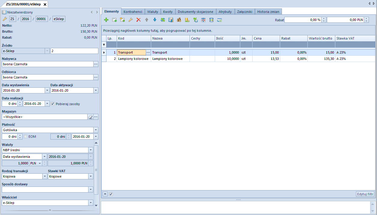Screen dimensions: 377x215
Task: Click ellipsis button next to Odbiorca field
Action: click(96, 77)
